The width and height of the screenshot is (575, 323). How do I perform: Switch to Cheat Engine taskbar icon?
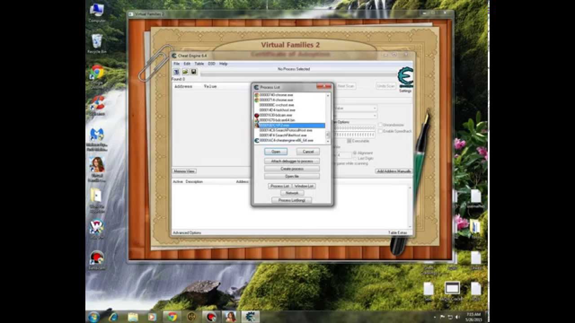tap(250, 317)
